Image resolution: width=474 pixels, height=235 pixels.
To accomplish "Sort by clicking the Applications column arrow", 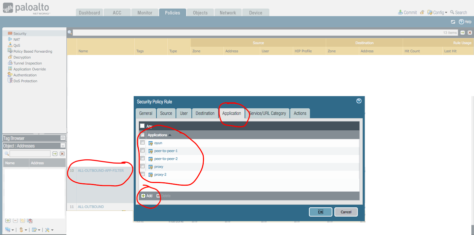I will [170, 135].
